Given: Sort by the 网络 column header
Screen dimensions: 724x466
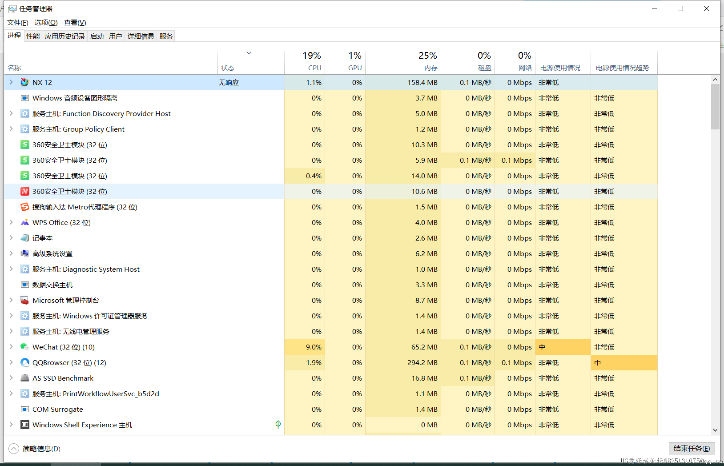Looking at the screenshot, I should 515,61.
